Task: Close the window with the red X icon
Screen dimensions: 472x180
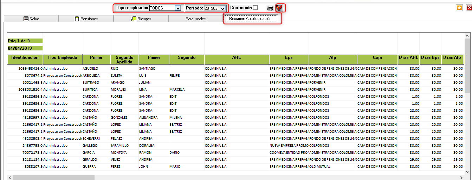Action: [468, 8]
